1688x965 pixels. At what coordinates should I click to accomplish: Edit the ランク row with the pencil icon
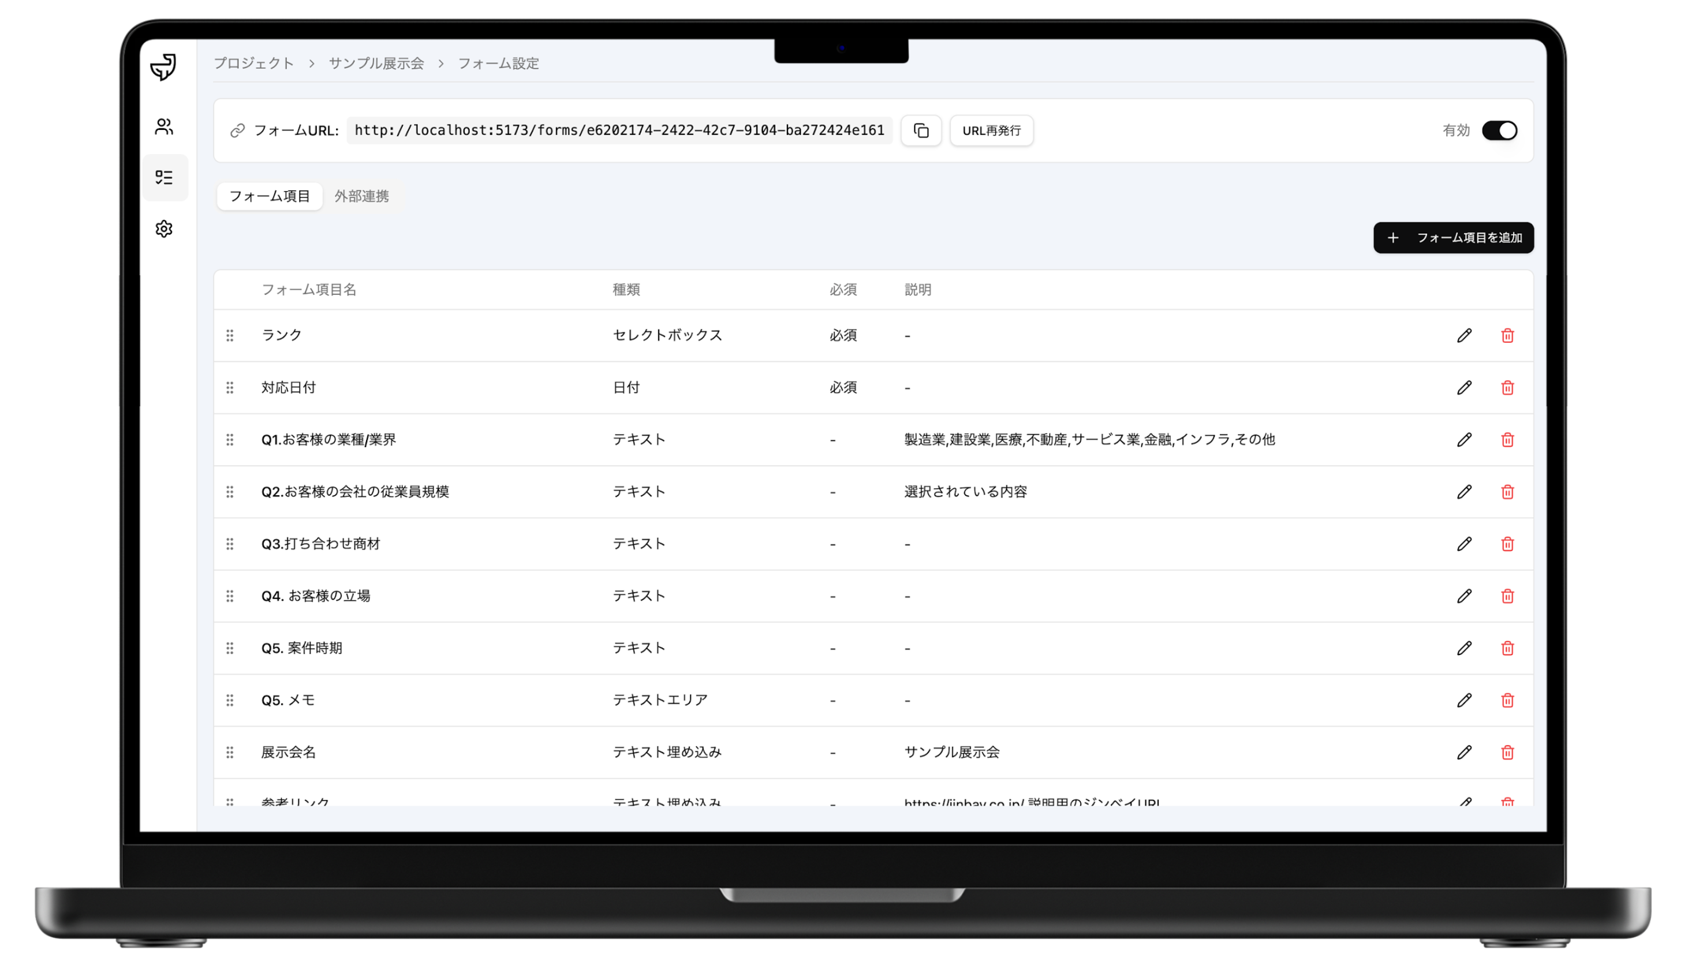pyautogui.click(x=1464, y=335)
